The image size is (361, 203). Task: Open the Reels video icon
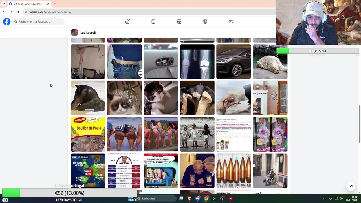[x=153, y=22]
